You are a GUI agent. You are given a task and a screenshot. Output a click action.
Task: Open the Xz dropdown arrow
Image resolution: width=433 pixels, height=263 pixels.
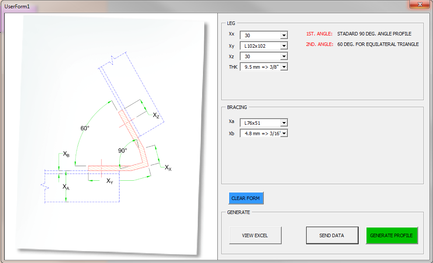[x=284, y=56]
